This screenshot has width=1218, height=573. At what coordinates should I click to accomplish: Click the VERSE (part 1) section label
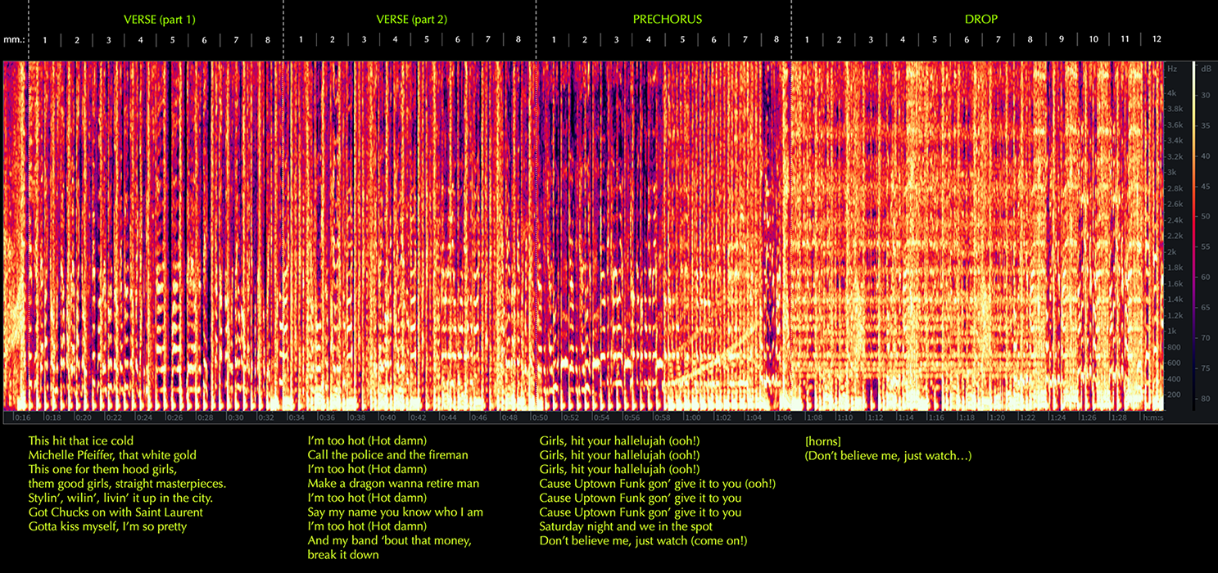[159, 19]
